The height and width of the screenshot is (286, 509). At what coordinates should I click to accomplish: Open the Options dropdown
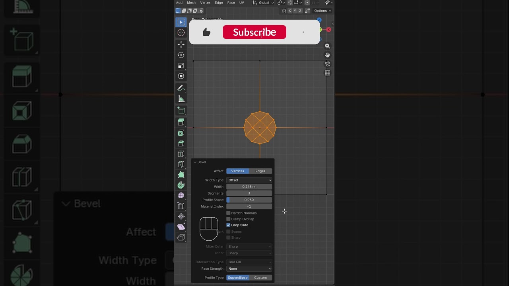click(x=322, y=11)
